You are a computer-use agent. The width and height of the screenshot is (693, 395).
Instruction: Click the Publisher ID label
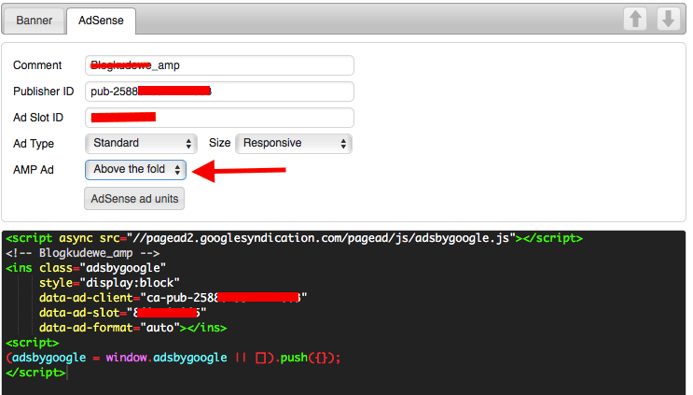43,92
